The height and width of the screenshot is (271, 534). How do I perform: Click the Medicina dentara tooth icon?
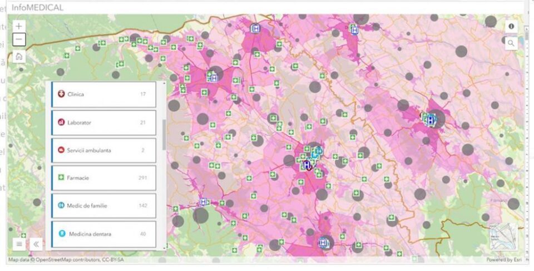click(62, 234)
